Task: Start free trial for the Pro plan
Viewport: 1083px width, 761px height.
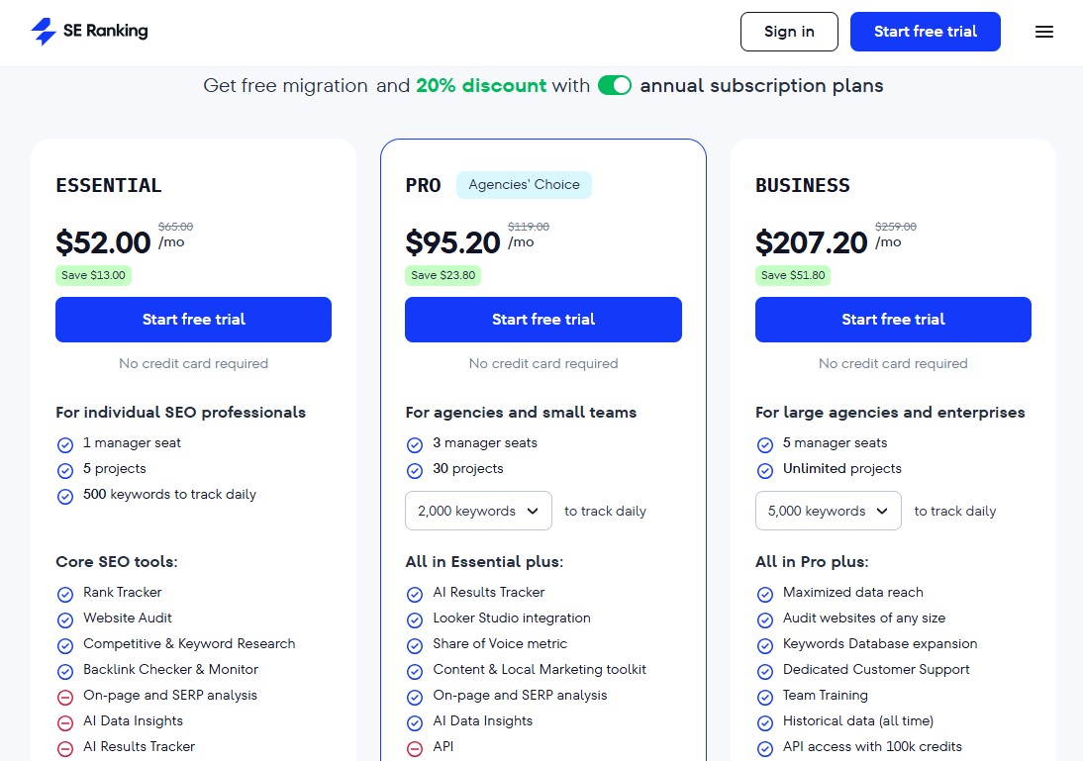Action: (x=542, y=319)
